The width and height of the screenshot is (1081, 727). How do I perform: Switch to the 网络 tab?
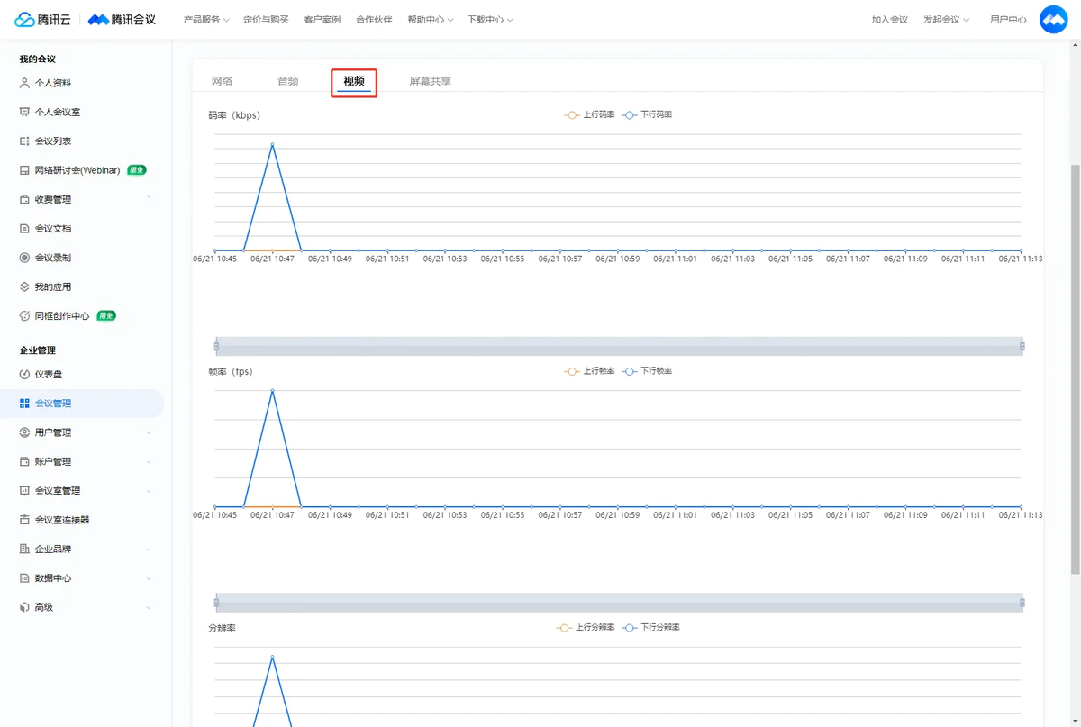[222, 81]
